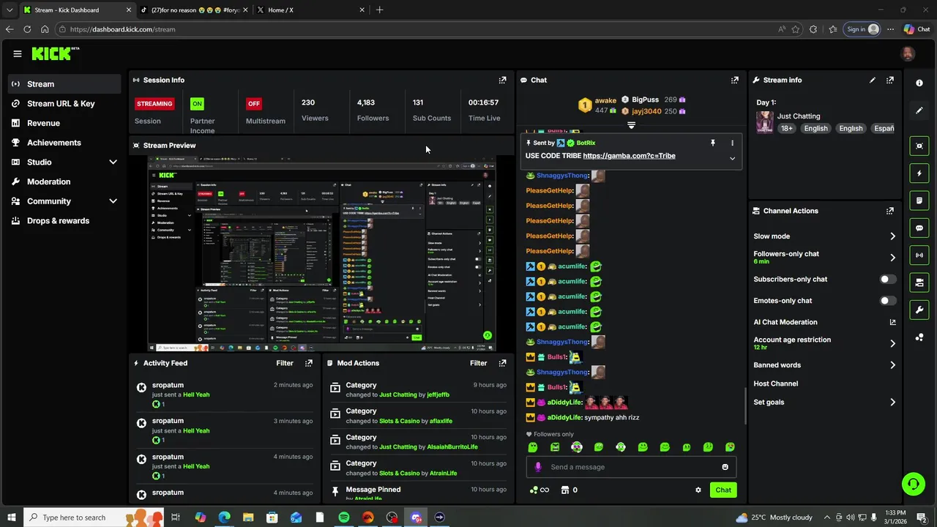This screenshot has height=527, width=937.
Task: Click the first green quick emote
Action: pos(533,447)
